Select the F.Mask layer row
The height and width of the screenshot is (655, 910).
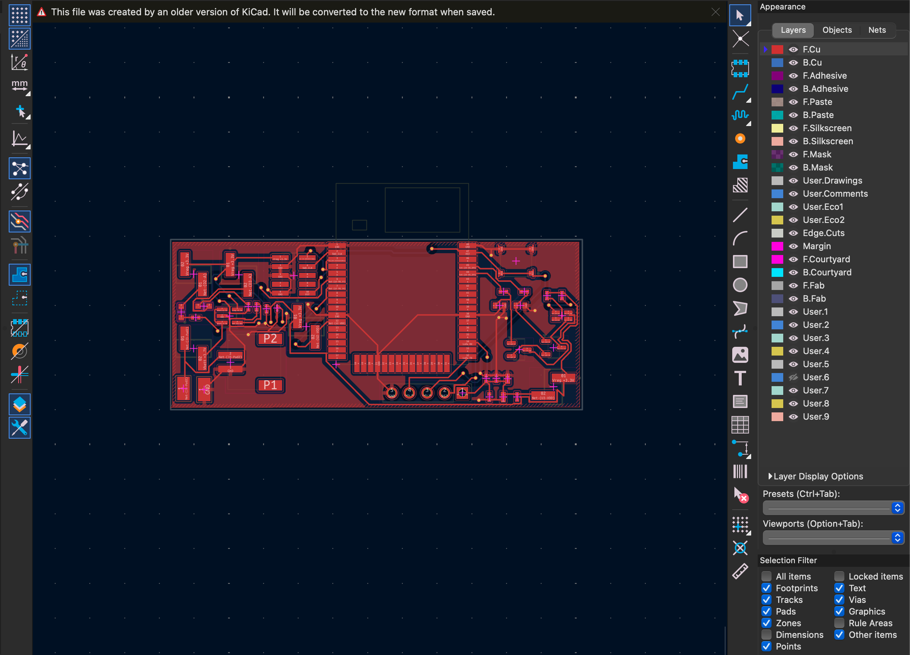click(834, 154)
